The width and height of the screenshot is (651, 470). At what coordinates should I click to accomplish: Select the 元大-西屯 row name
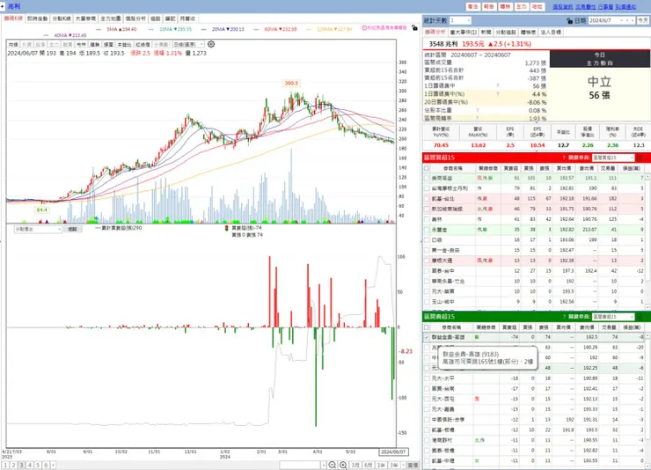tap(443, 399)
